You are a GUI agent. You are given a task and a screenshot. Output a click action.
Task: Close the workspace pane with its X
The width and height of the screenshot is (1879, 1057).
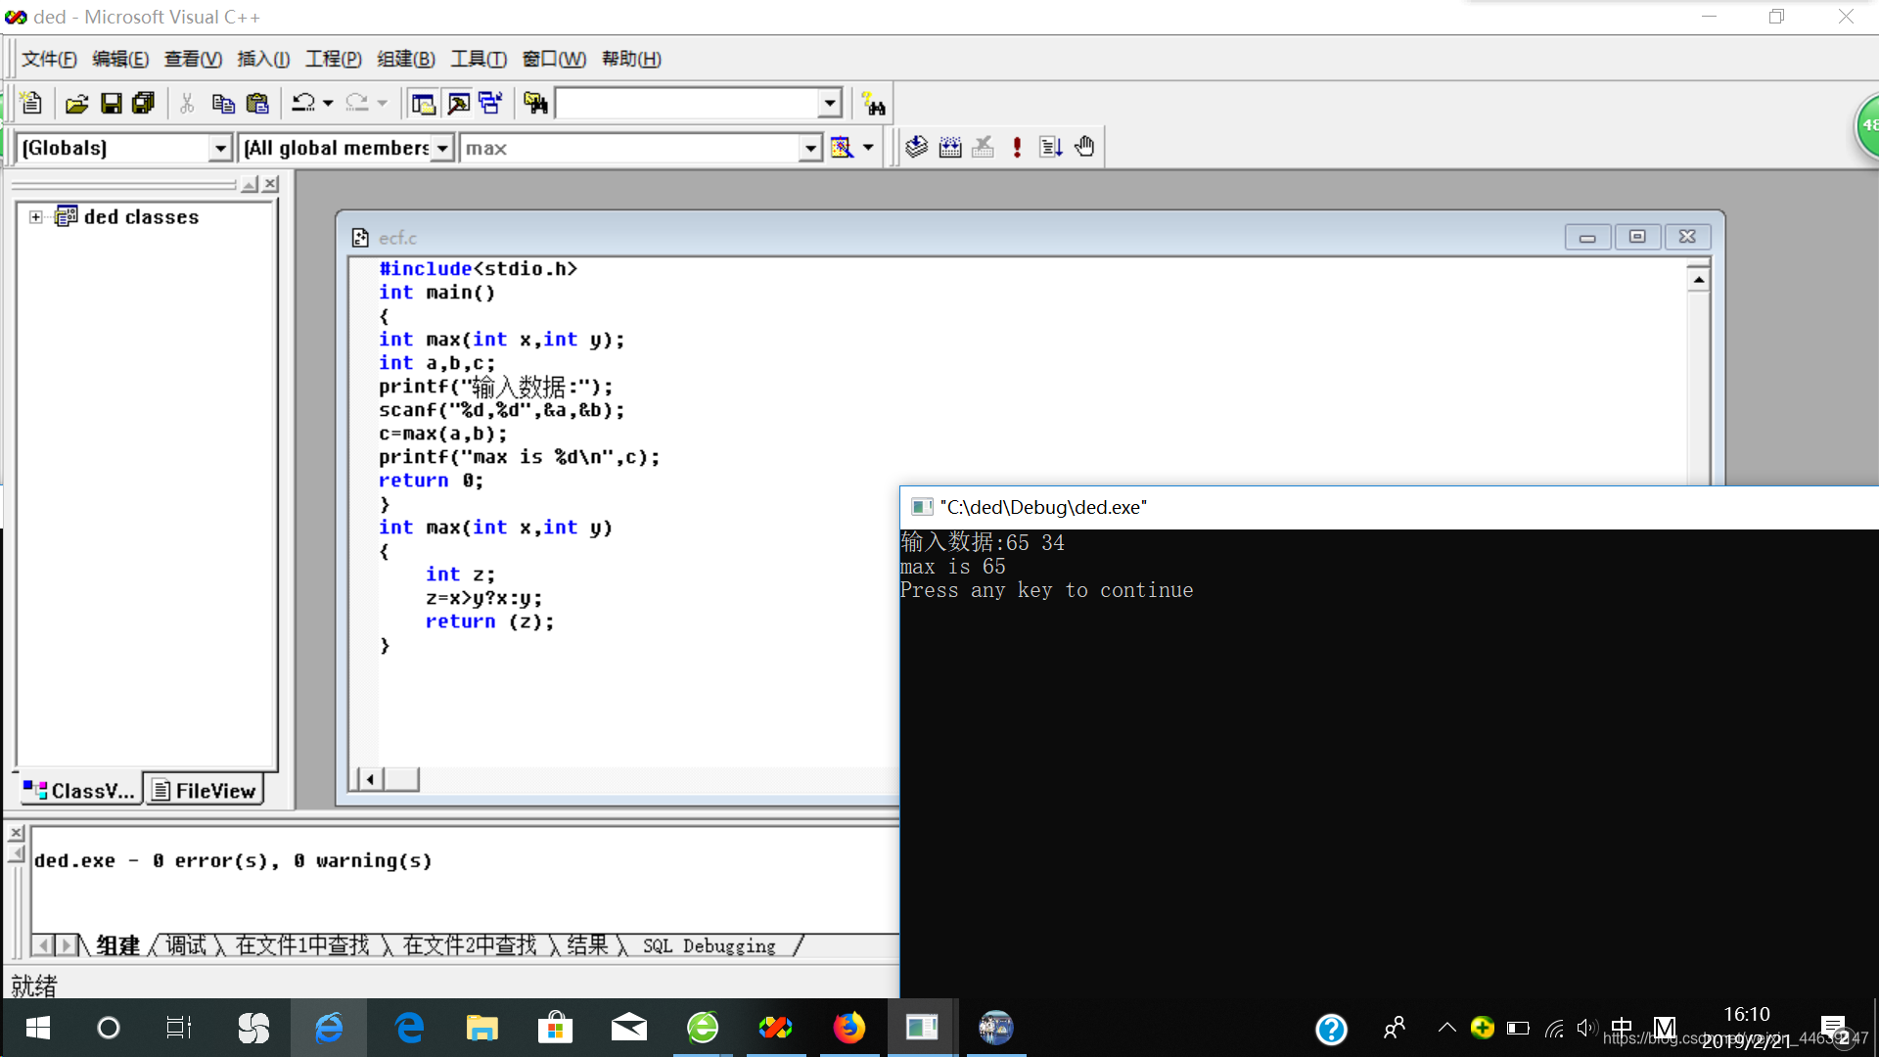point(271,184)
